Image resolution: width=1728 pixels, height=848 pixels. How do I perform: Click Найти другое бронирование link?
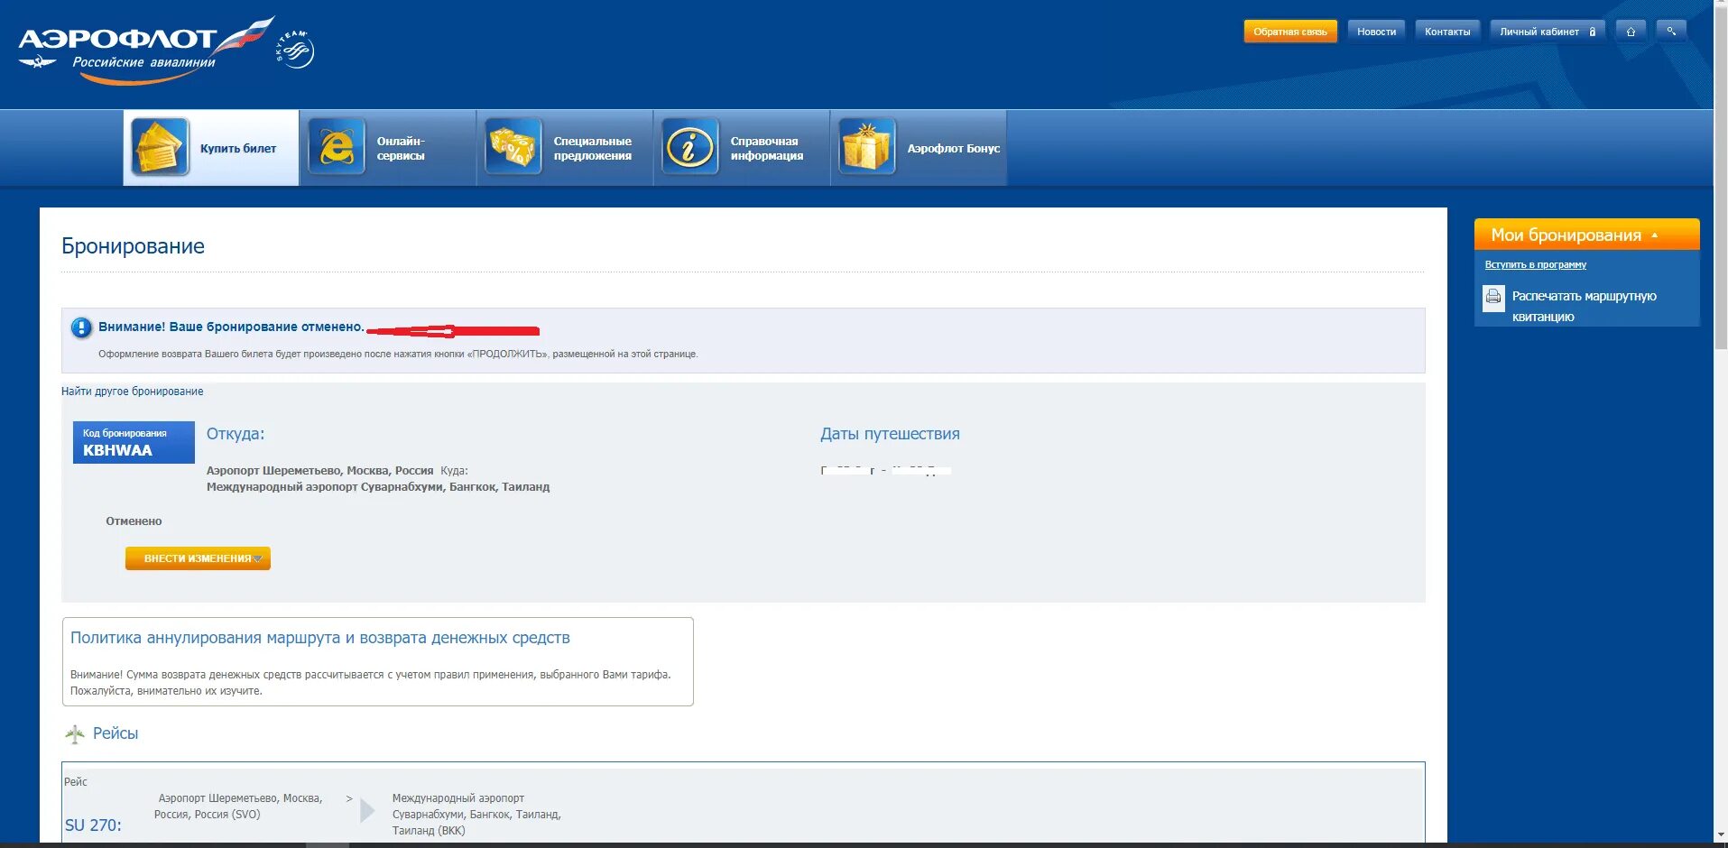[133, 392]
